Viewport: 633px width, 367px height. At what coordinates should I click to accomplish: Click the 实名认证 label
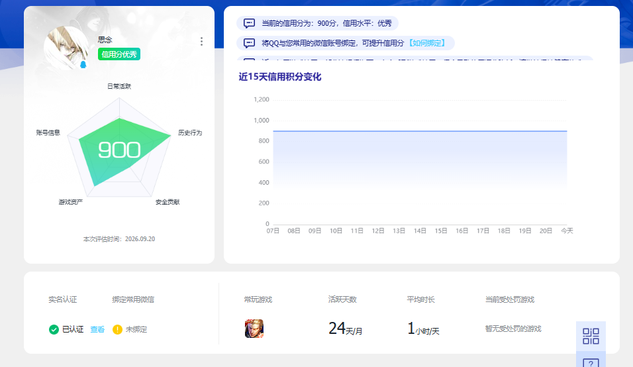click(63, 299)
